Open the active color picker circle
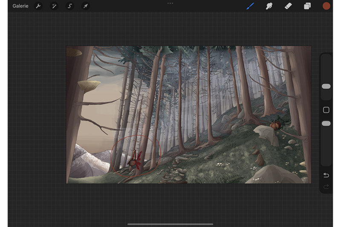Viewport: 341px width, 227px height. pyautogui.click(x=326, y=6)
